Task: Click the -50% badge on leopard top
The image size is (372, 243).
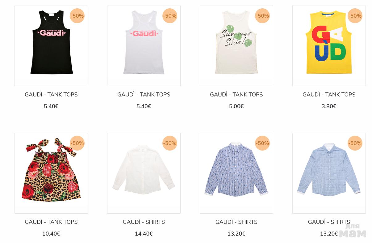Action: 77,143
